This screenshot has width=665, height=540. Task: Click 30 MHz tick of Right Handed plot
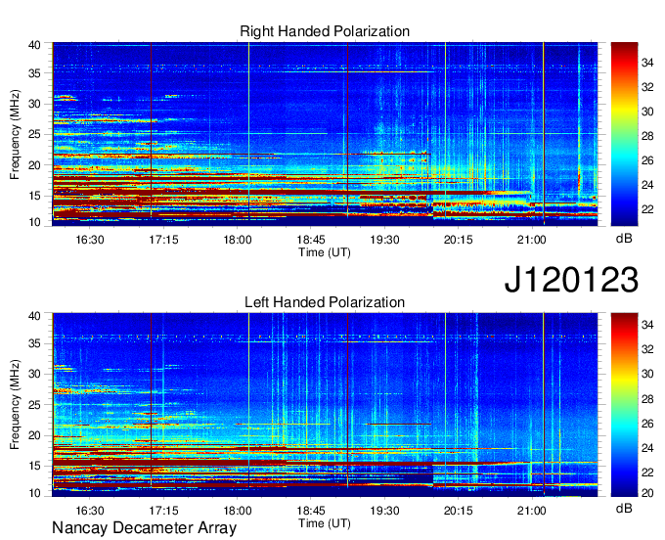(x=34, y=104)
